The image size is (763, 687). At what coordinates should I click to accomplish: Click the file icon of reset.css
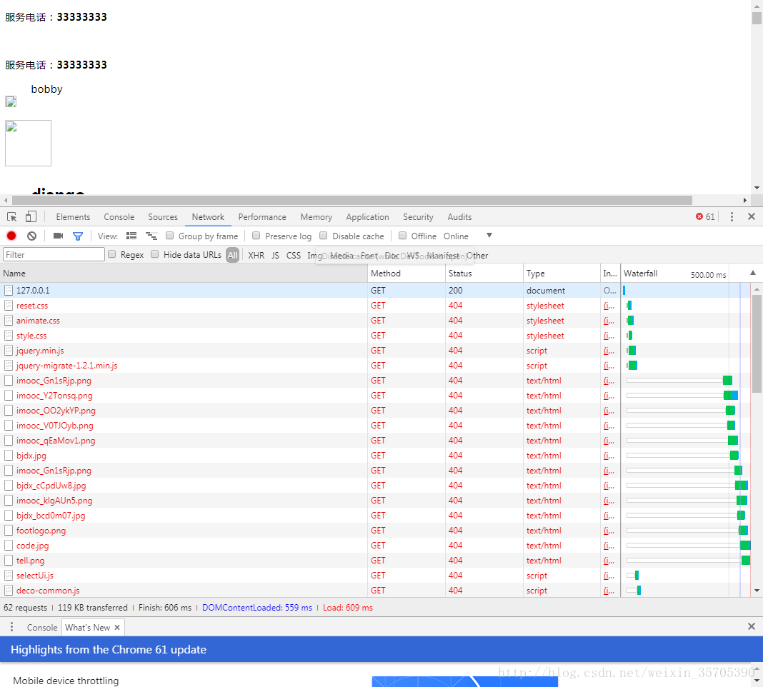click(x=9, y=306)
